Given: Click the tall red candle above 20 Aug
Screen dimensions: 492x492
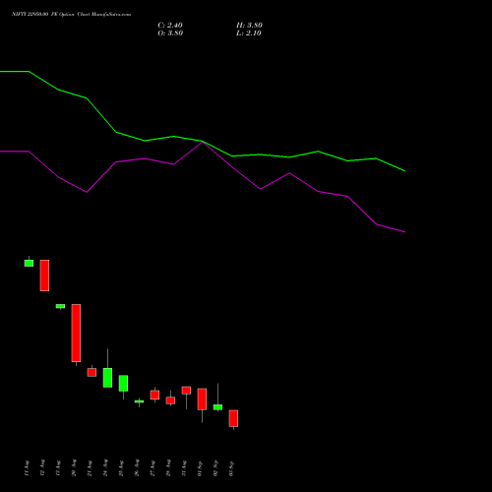Looking at the screenshot, I should click(x=76, y=333).
